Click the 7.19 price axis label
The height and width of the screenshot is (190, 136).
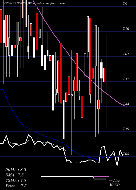(126, 129)
